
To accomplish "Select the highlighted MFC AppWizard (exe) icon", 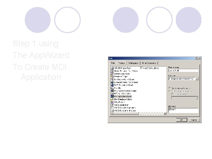I will 112,96.
